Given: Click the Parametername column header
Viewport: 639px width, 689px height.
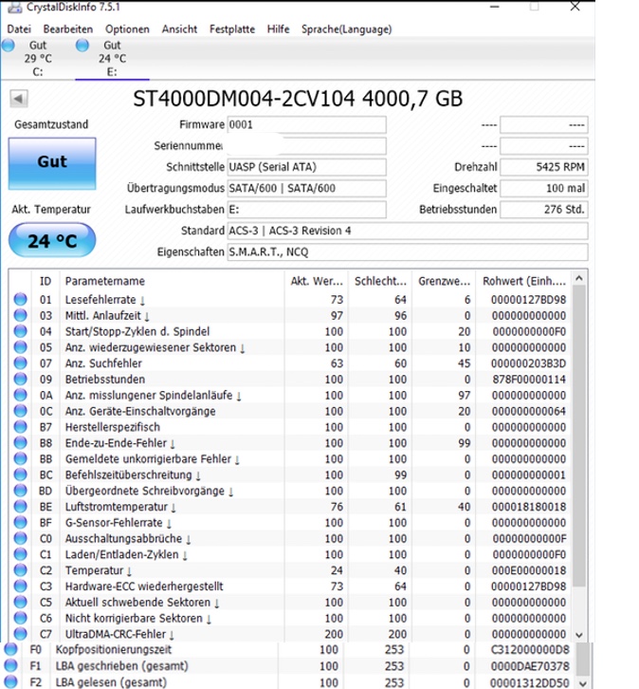Looking at the screenshot, I should (x=172, y=281).
